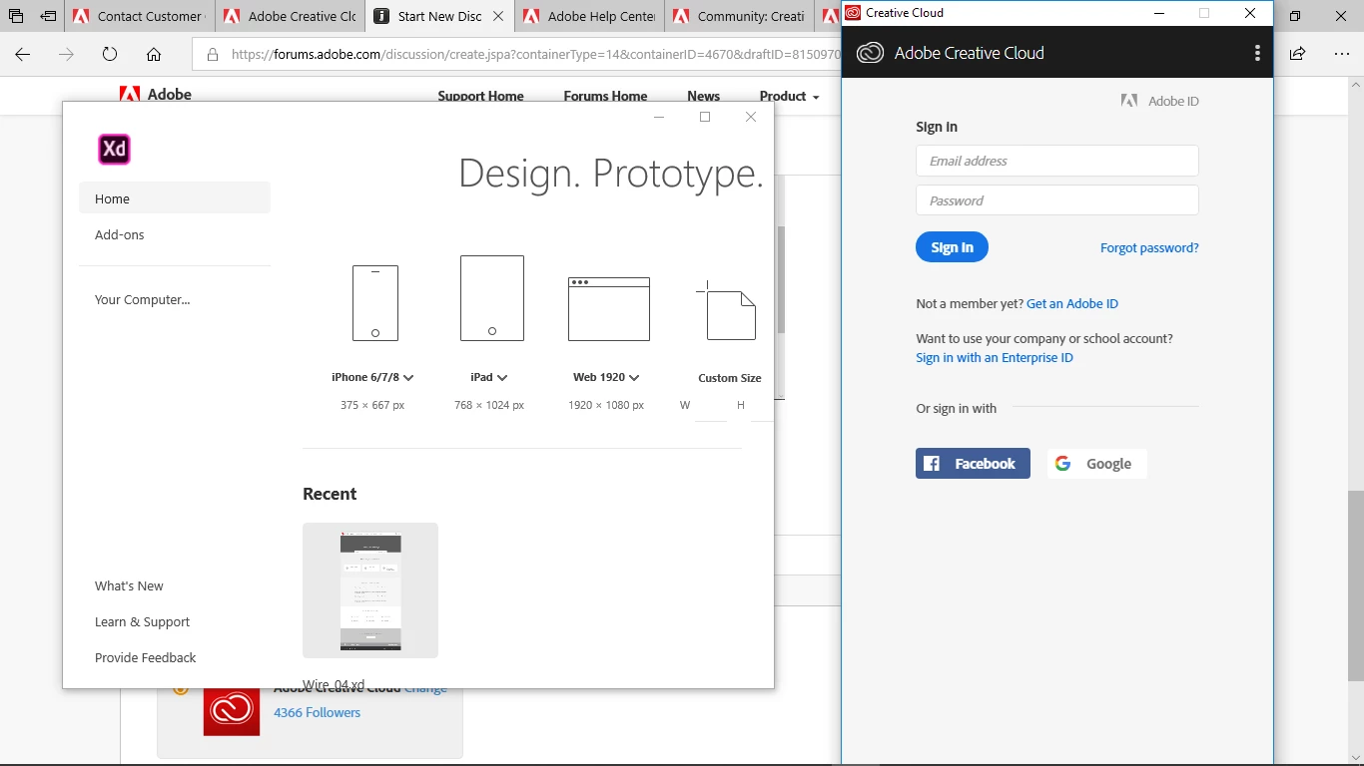The width and height of the screenshot is (1364, 766).
Task: Expand the iPhone 6/7/8 size dropdown
Action: pos(408,378)
